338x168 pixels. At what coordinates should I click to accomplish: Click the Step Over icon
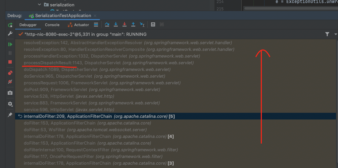click(107, 24)
